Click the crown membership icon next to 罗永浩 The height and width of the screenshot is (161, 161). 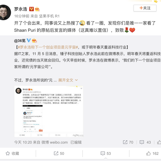[37, 9]
